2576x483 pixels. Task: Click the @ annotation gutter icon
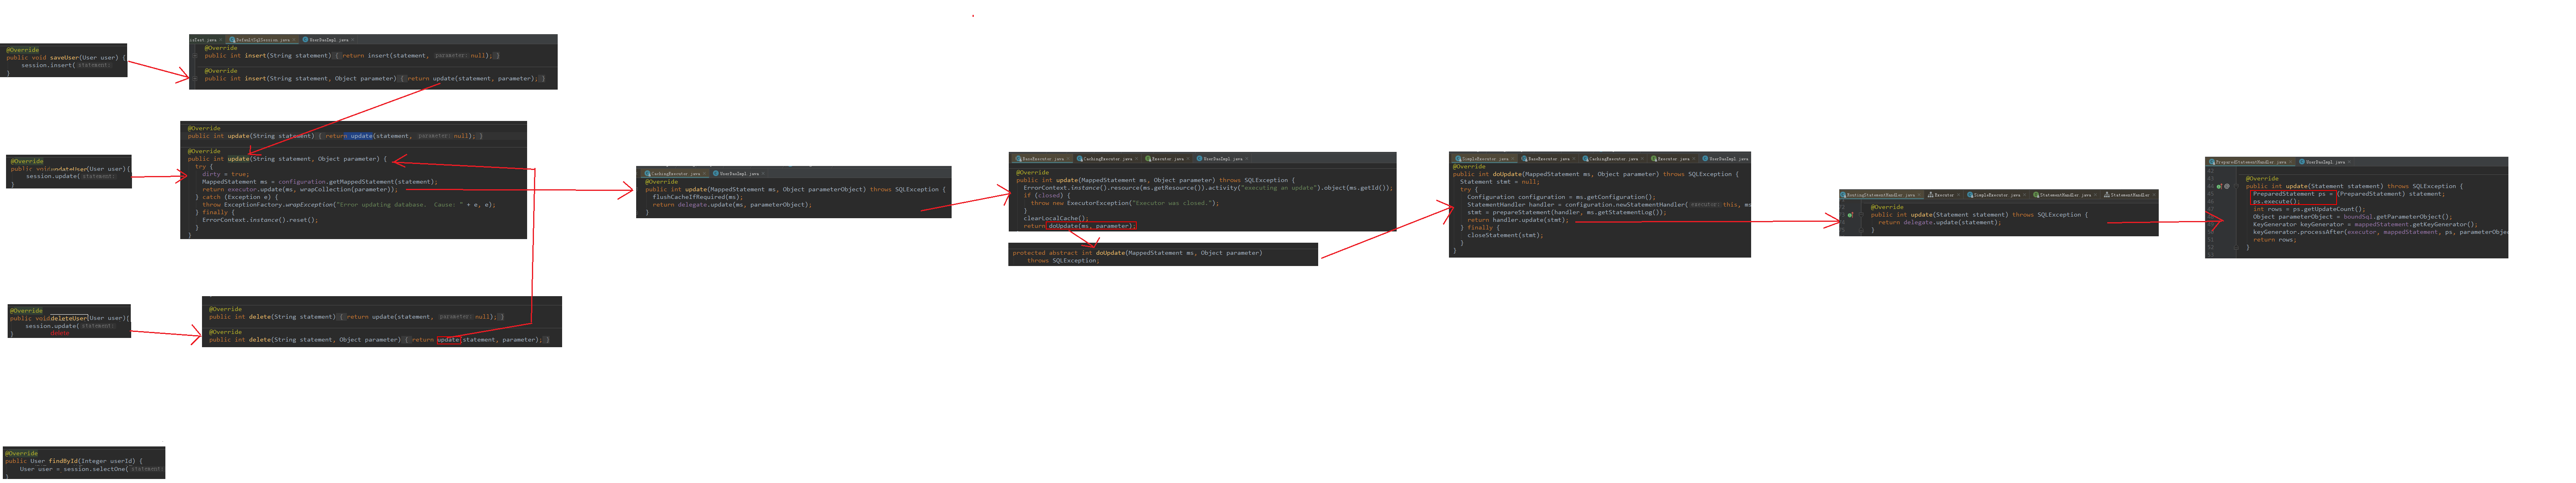(x=2227, y=186)
